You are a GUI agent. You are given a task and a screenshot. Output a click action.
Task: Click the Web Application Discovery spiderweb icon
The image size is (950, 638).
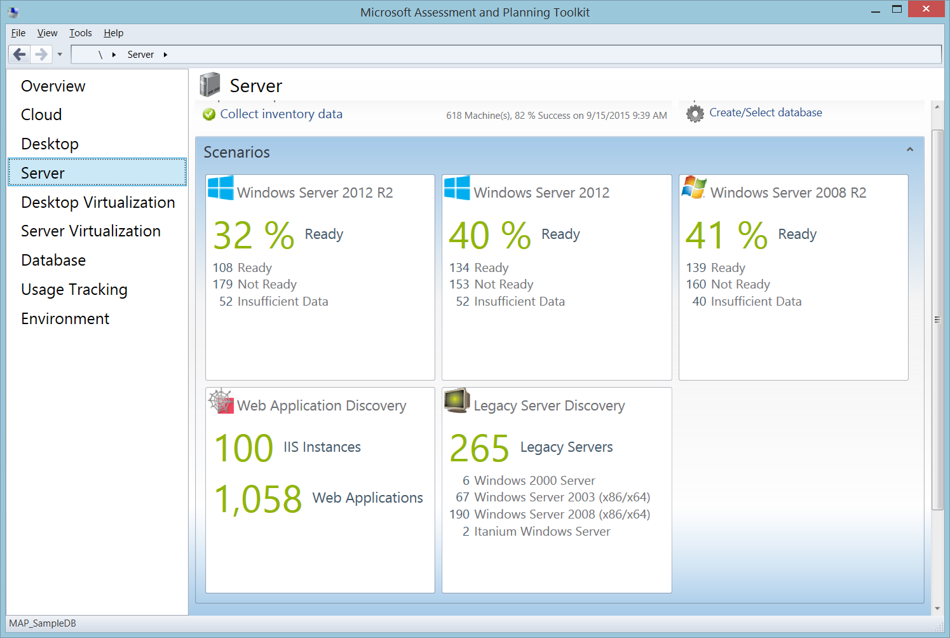point(220,402)
